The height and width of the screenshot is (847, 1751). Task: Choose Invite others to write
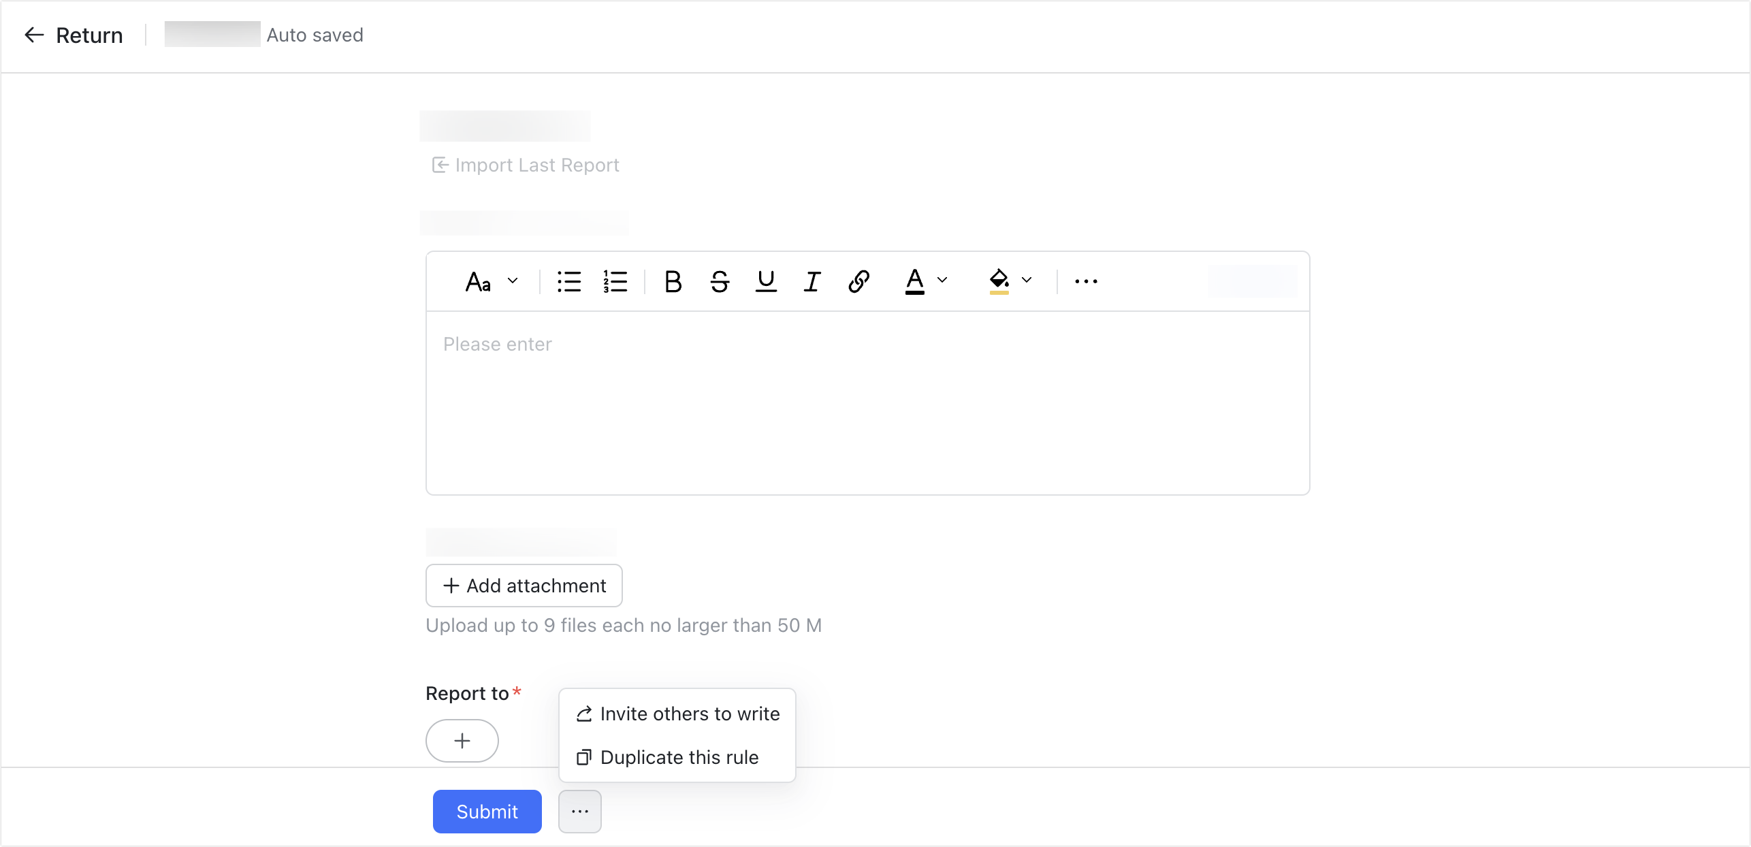tap(689, 714)
